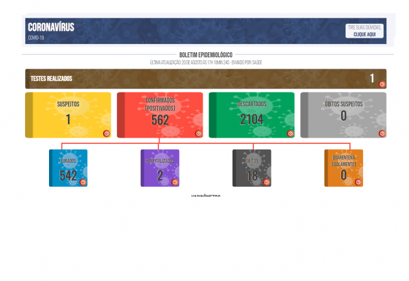The height and width of the screenshot is (281, 409).
Task: Open the purple Hospitalizados card
Action: click(x=160, y=168)
